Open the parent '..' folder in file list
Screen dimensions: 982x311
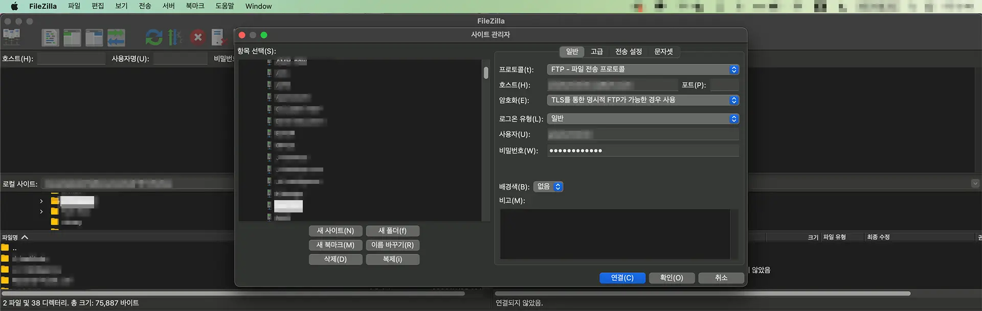coord(14,248)
